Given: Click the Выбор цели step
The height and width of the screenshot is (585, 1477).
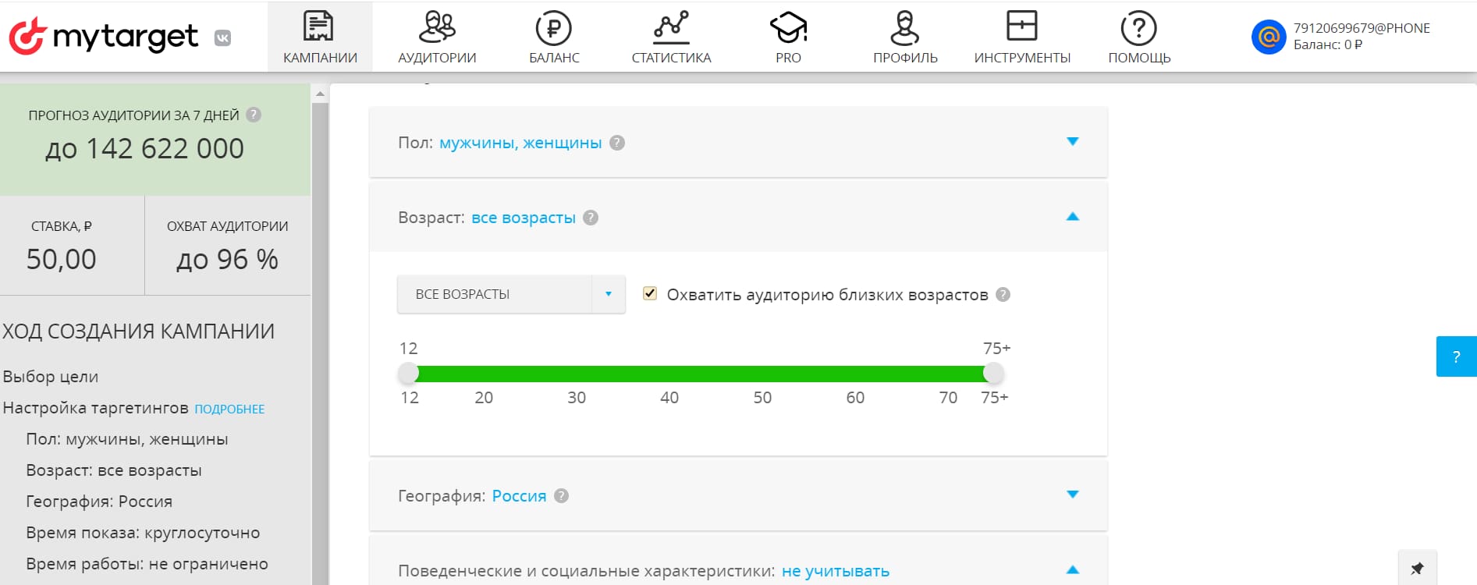Looking at the screenshot, I should tap(51, 376).
